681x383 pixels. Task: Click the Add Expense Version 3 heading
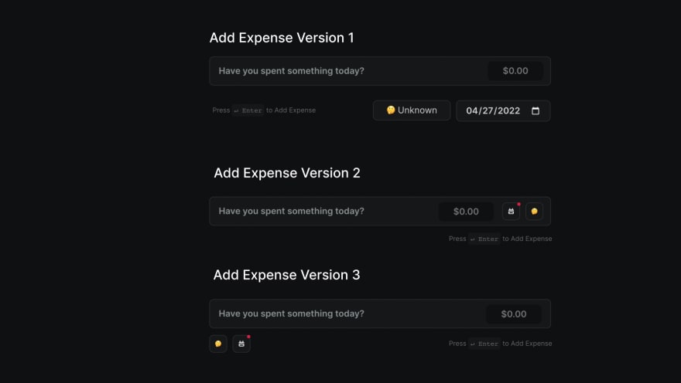(286, 275)
